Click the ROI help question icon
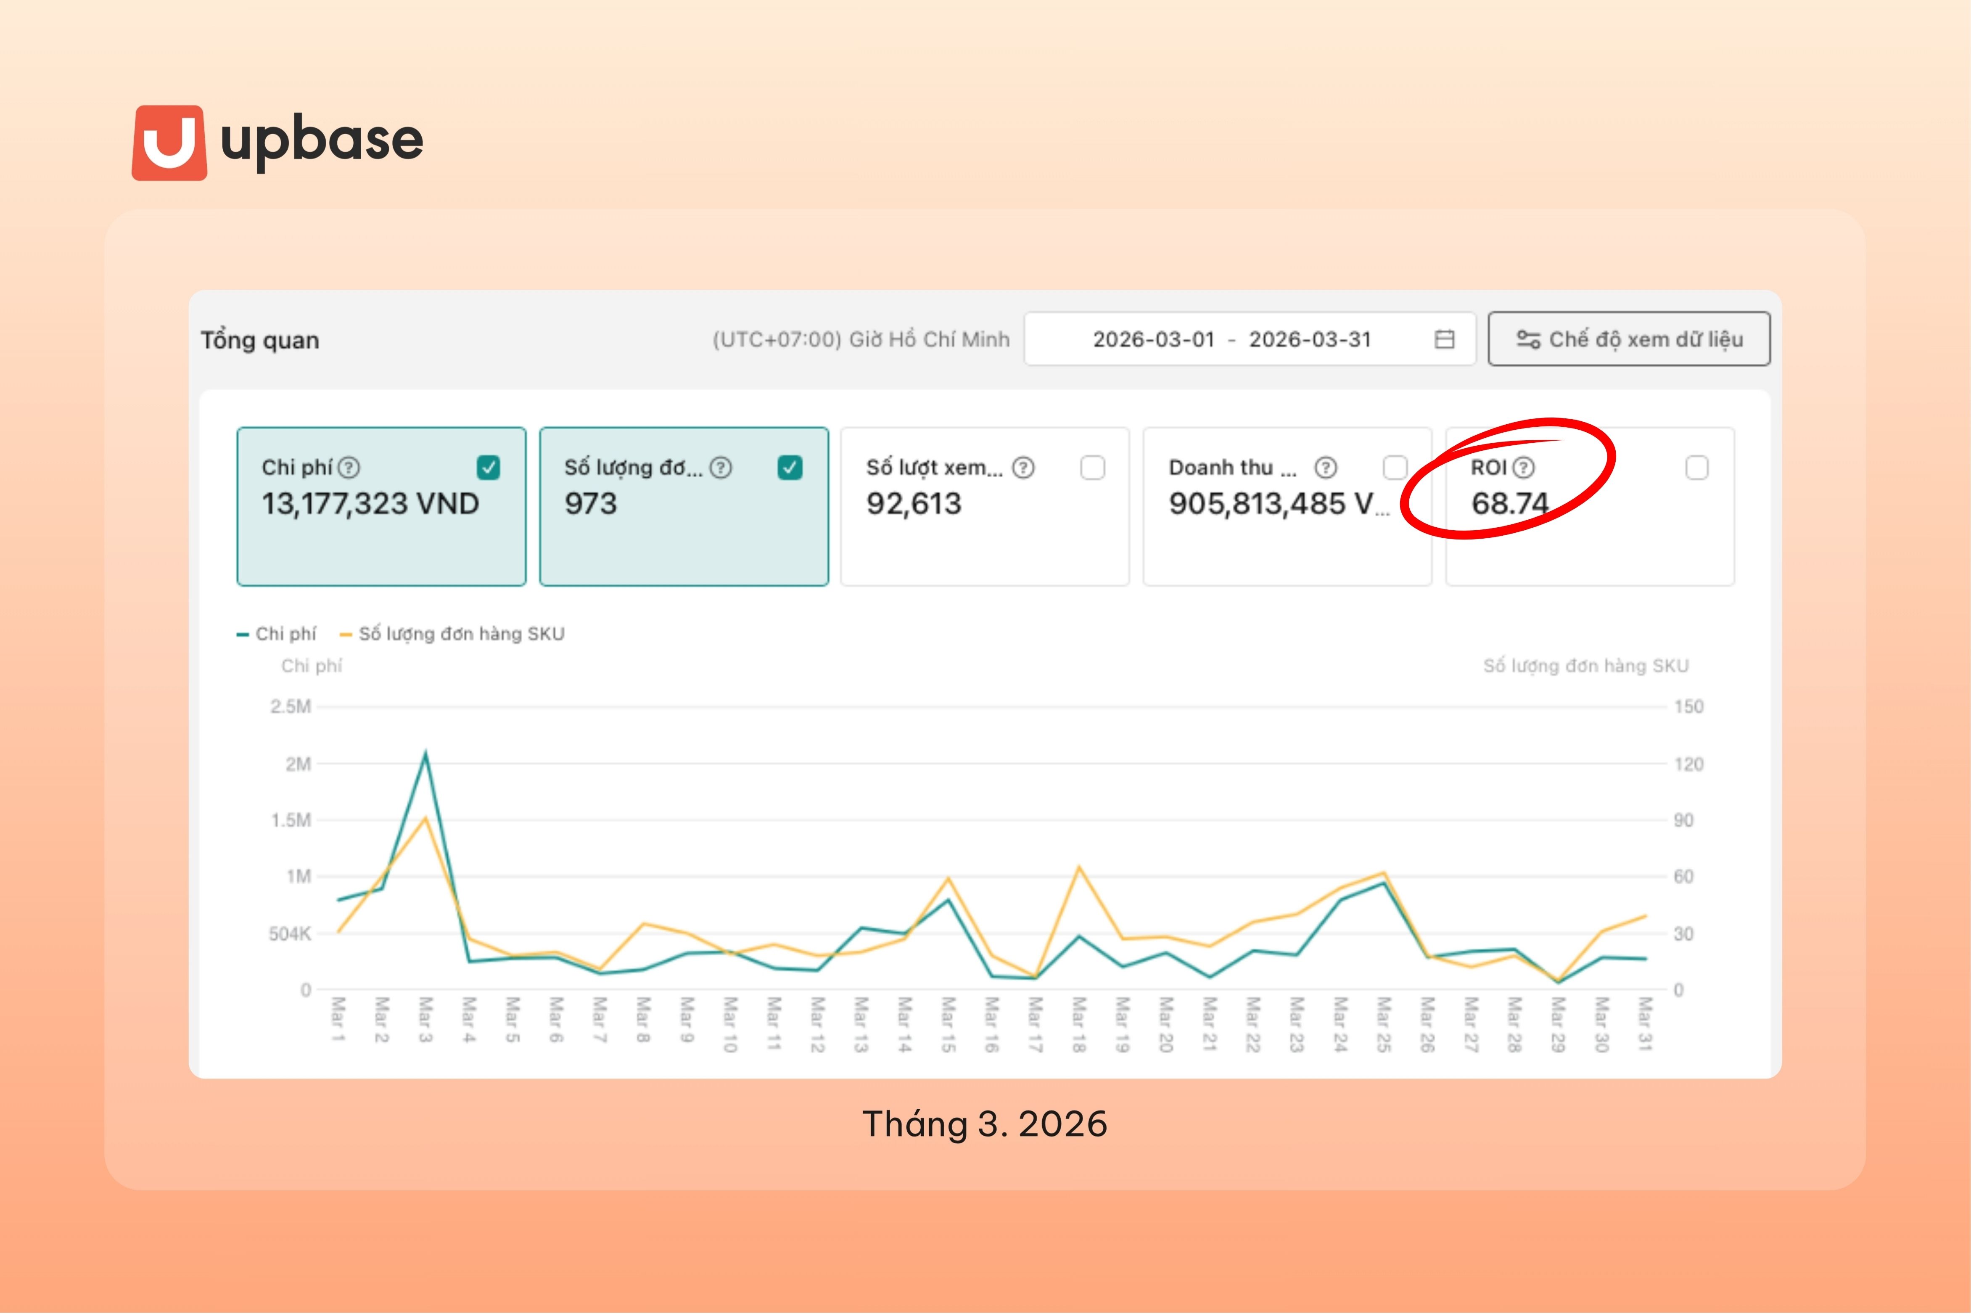This screenshot has height=1314, width=1971. point(1524,468)
